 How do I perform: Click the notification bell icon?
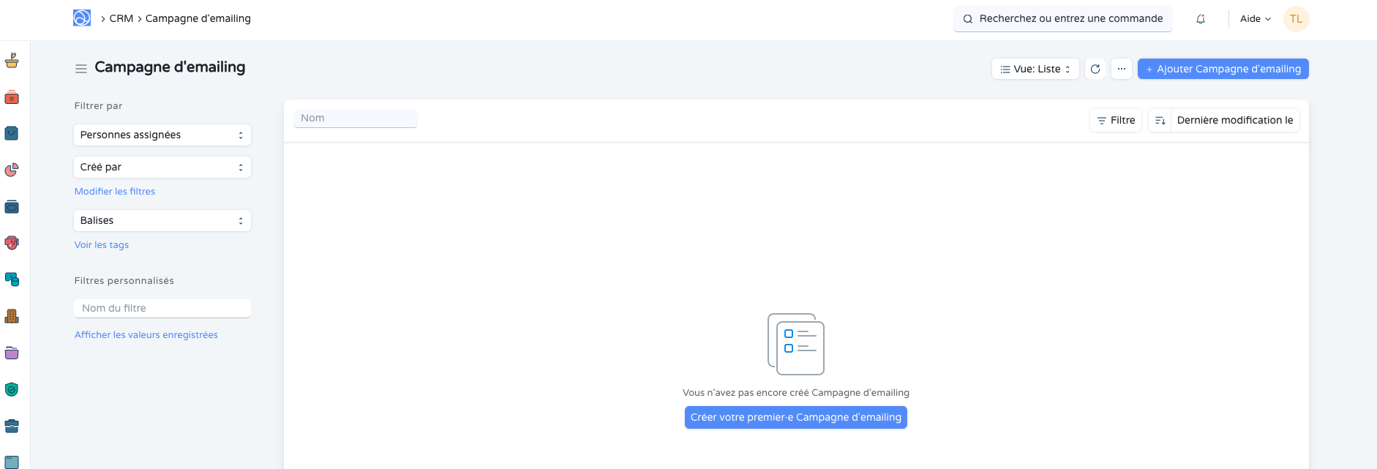click(x=1201, y=19)
